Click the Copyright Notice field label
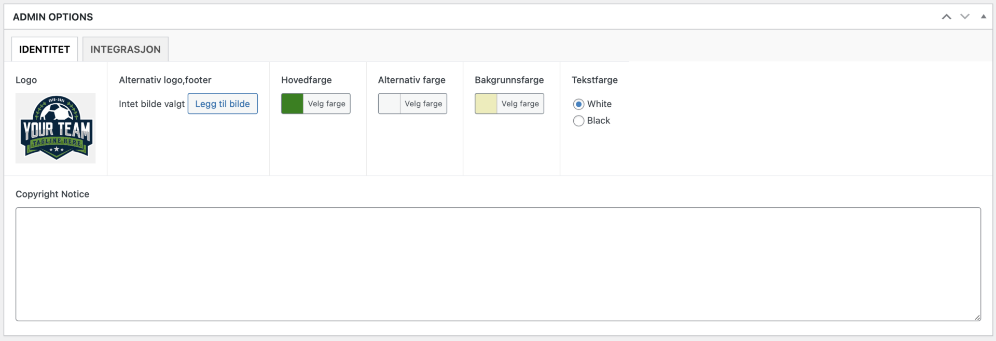996x341 pixels. click(52, 194)
